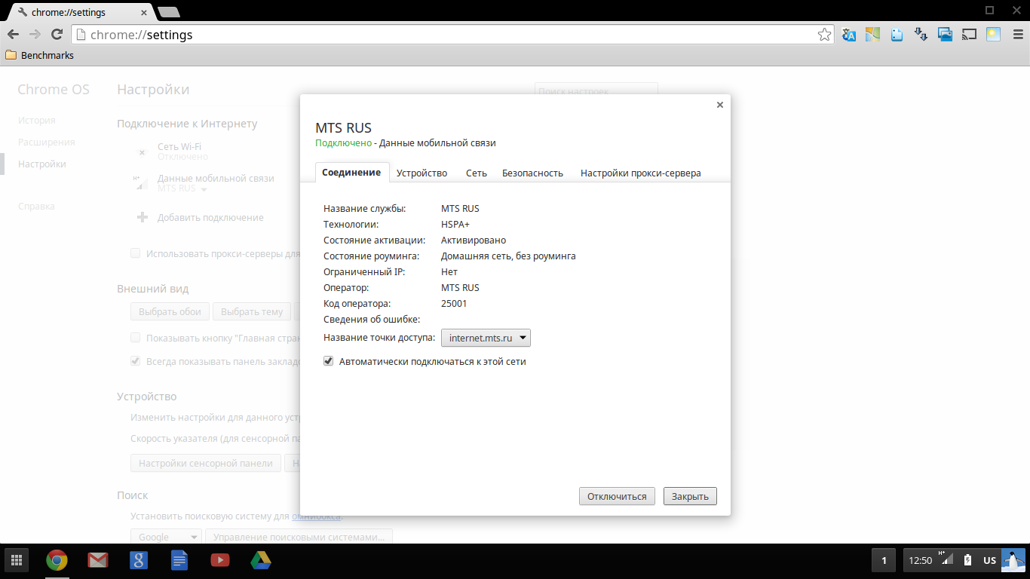Select the Соединение tab
This screenshot has width=1030, height=579.
351,173
